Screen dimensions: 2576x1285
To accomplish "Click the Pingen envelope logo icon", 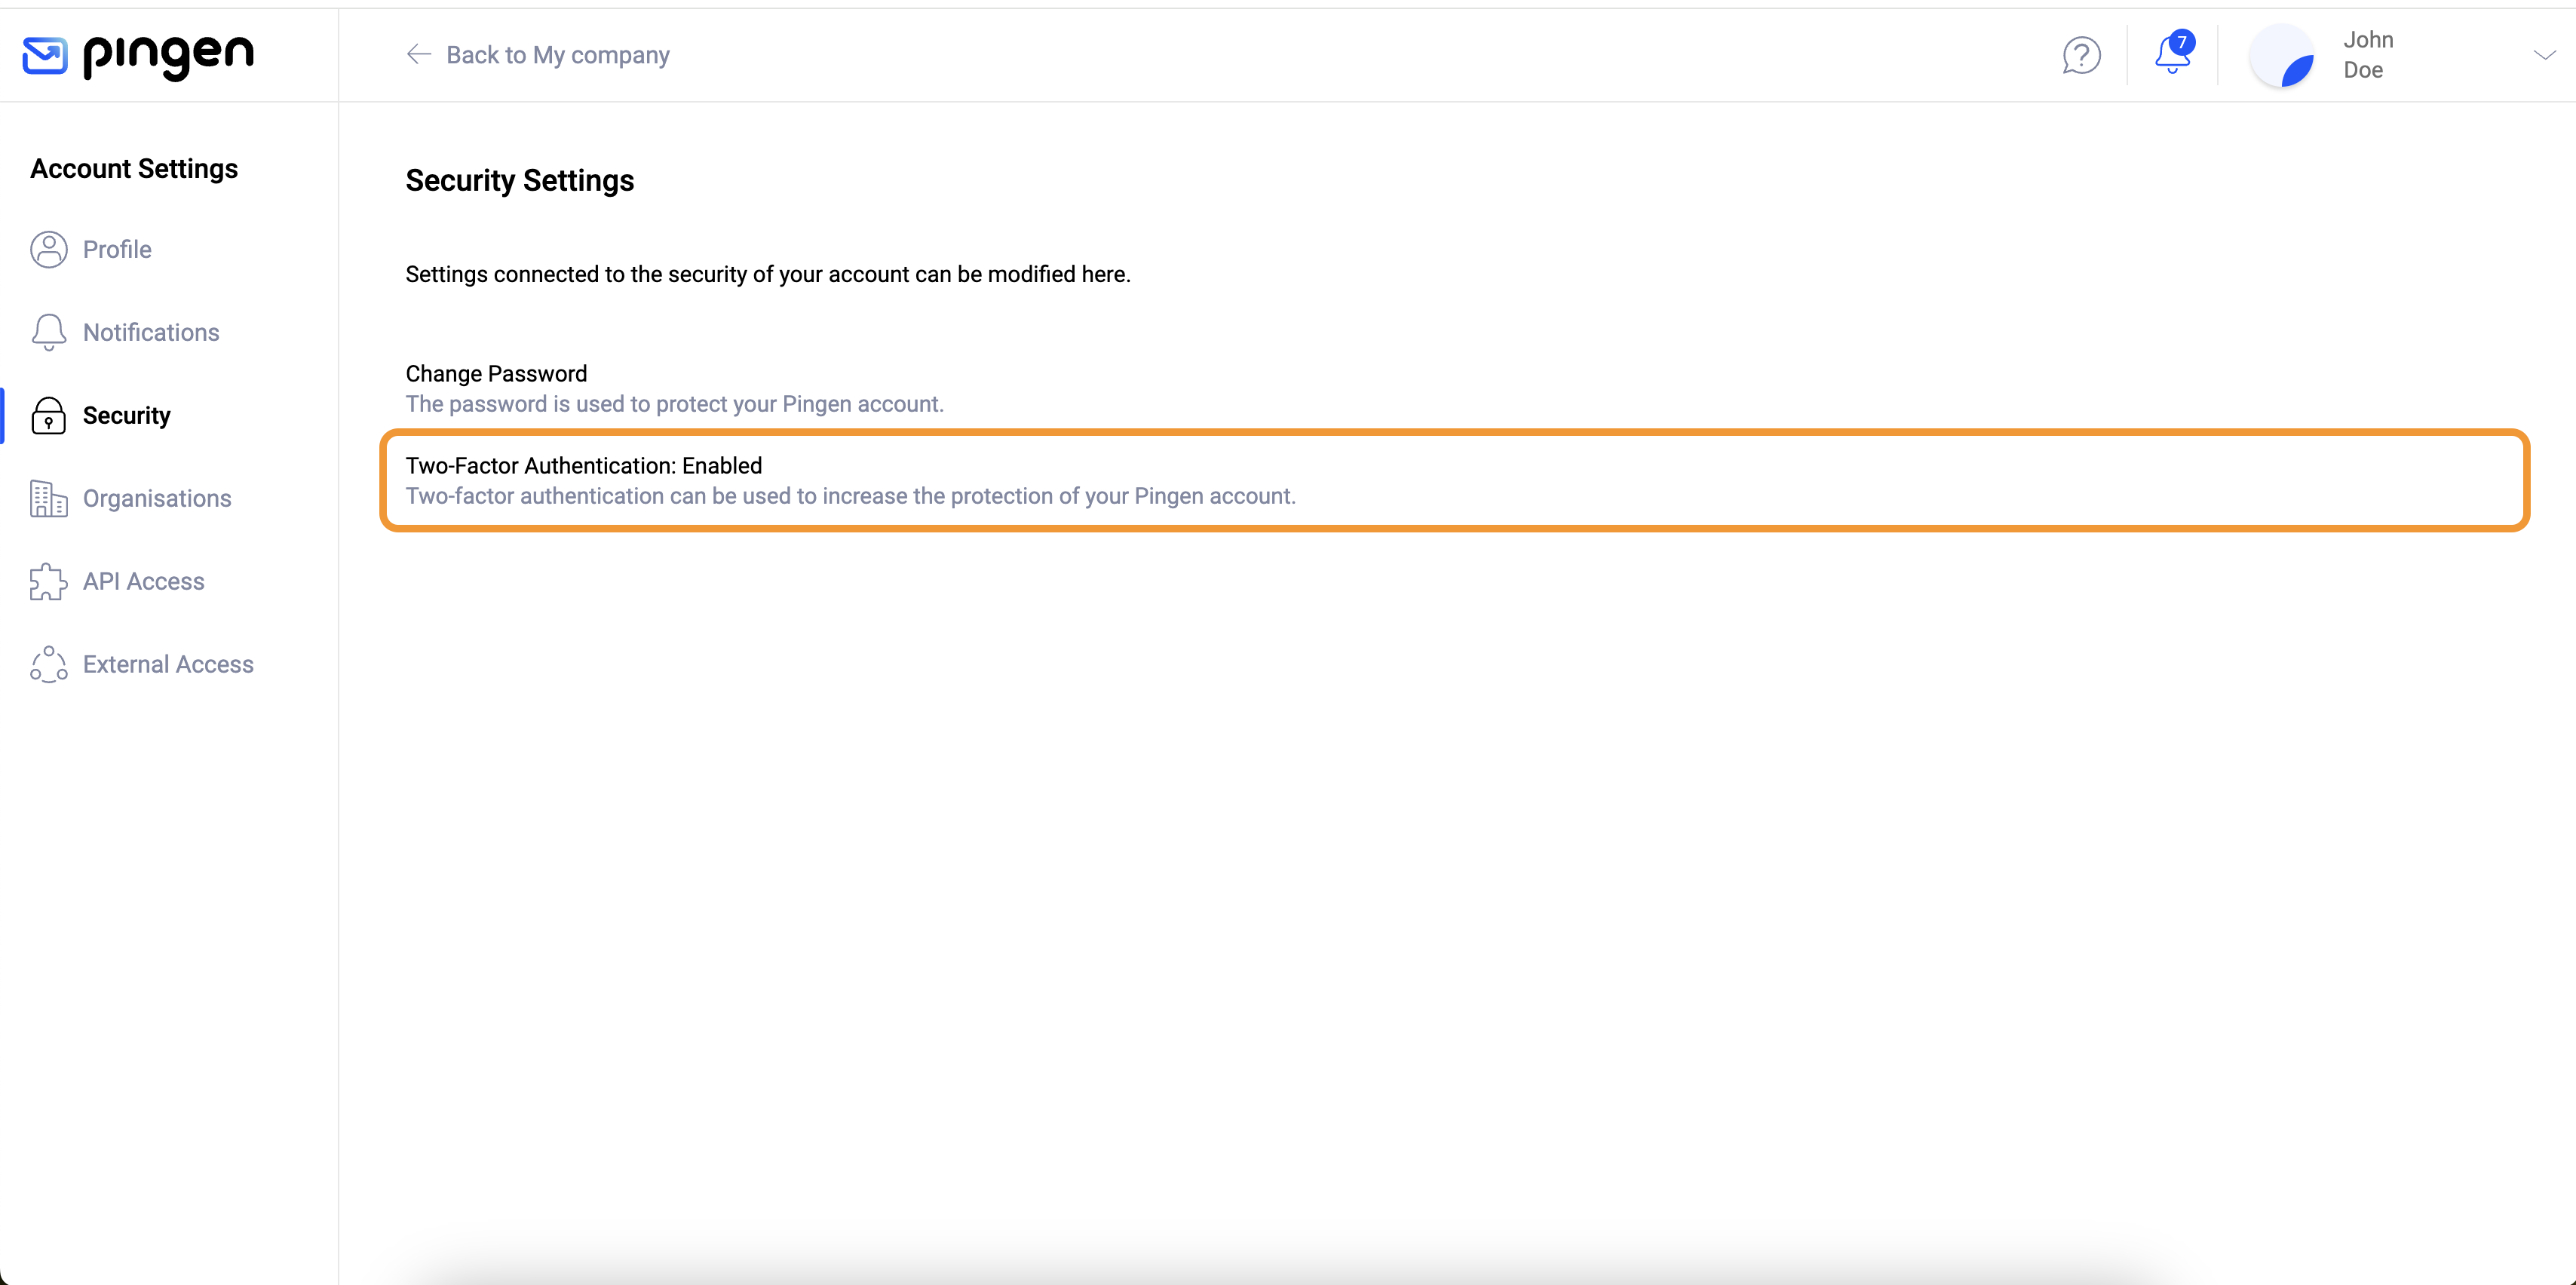I will click(x=45, y=55).
